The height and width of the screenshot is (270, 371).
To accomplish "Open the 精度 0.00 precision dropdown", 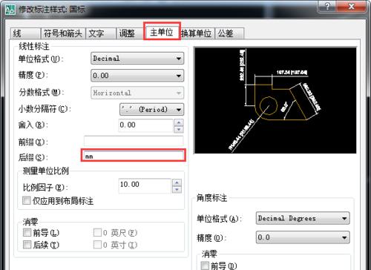I will tap(137, 76).
